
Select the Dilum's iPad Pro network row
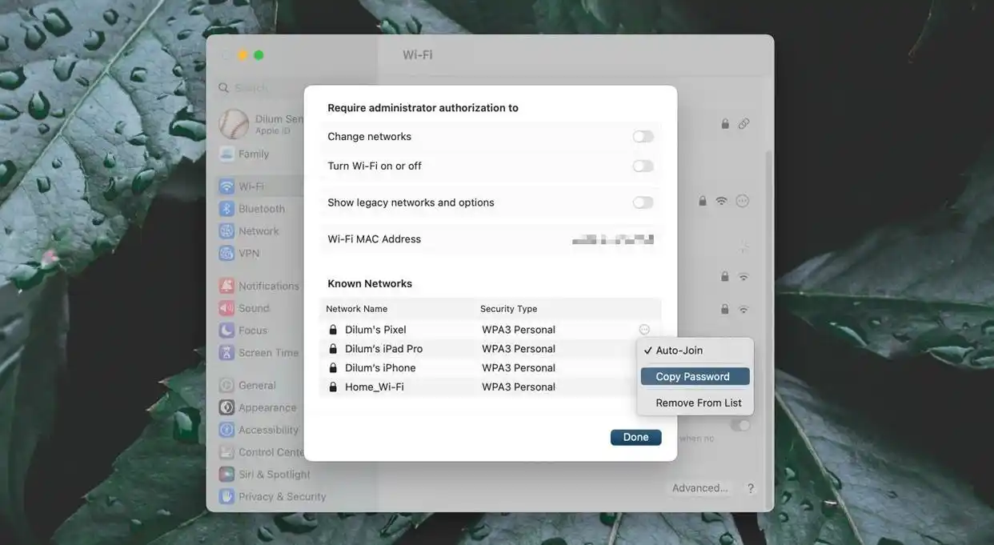490,349
